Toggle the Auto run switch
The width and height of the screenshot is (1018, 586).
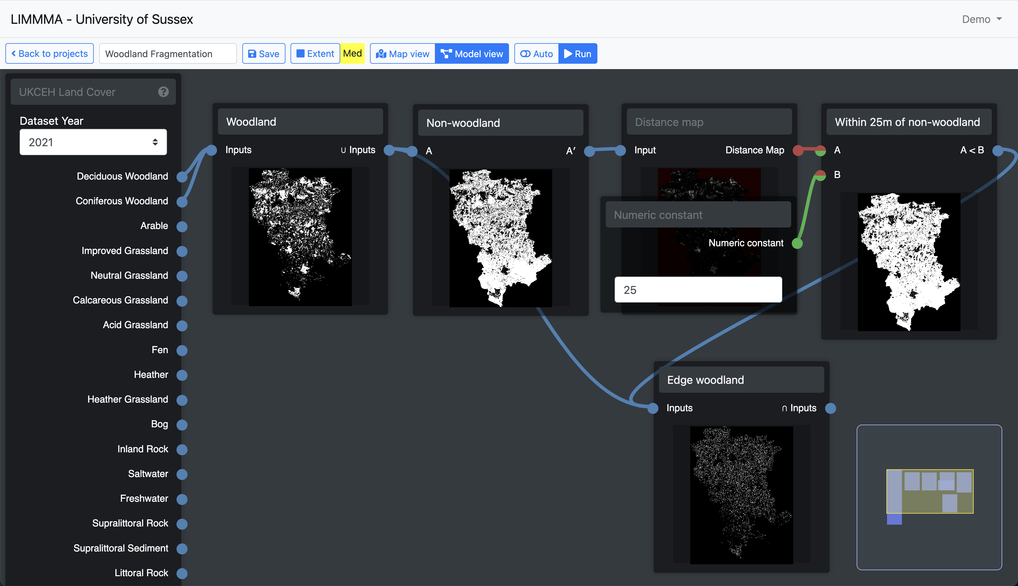[x=536, y=54]
